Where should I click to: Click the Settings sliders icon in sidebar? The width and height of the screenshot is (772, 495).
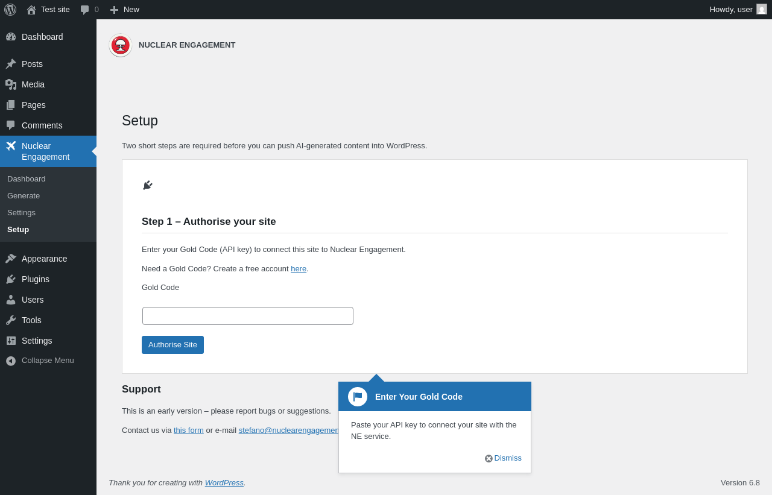[11, 341]
